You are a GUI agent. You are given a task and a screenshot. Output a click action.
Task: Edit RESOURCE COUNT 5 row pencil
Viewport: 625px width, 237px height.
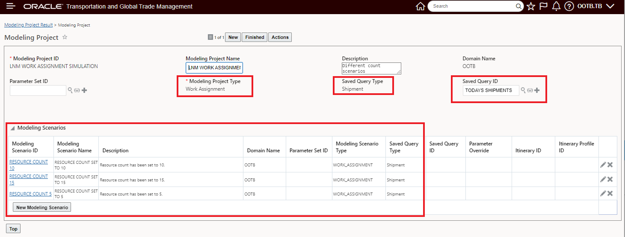603,193
